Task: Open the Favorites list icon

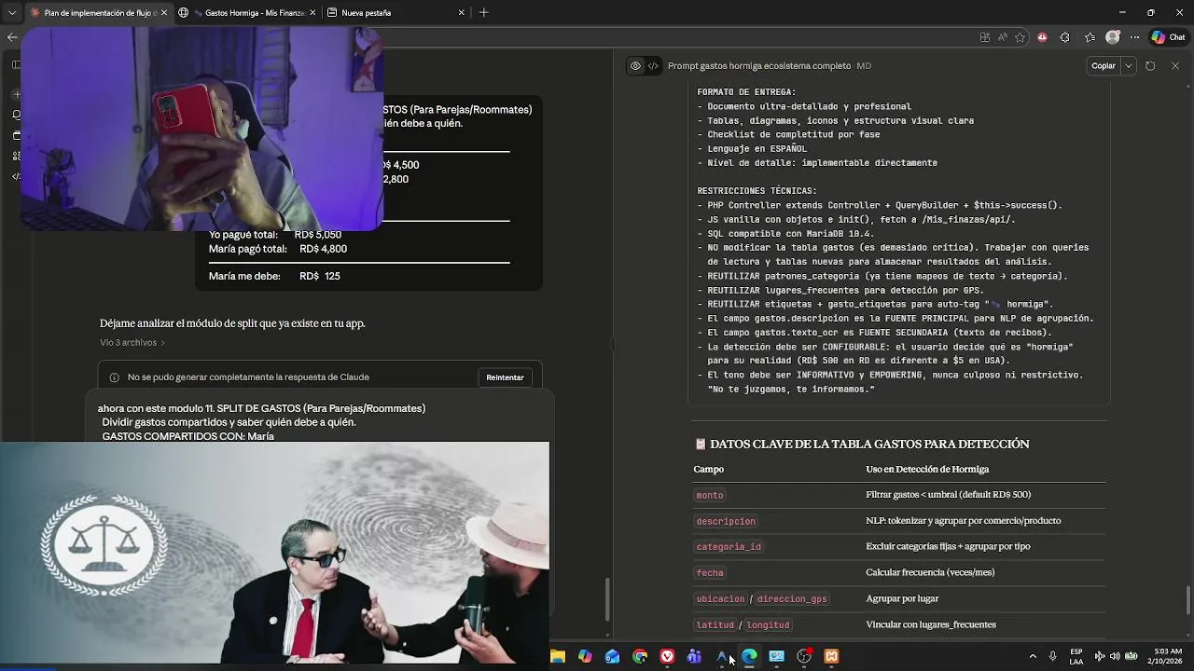Action: 1090,37
